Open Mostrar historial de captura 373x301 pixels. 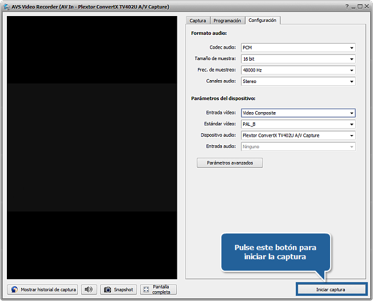[42, 290]
